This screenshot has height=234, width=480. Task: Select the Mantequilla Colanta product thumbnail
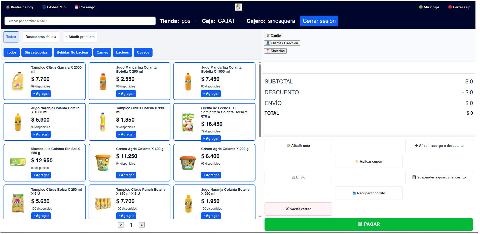(18, 162)
